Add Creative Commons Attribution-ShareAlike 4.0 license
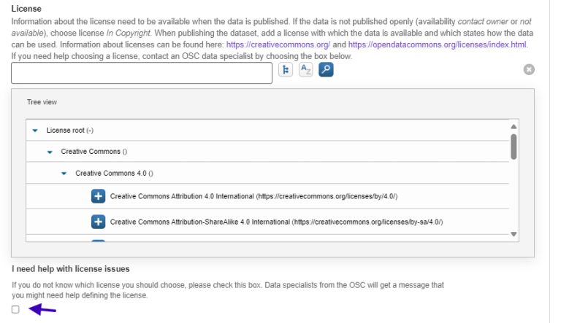The image size is (561, 323). coord(98,222)
